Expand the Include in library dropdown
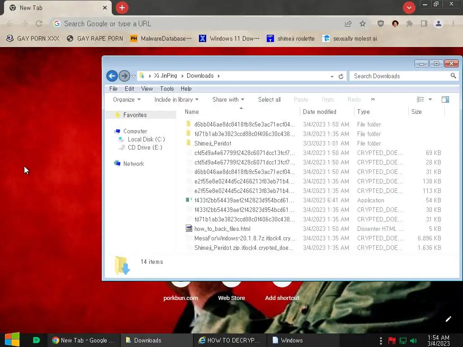This screenshot has width=463, height=347. coord(176,99)
